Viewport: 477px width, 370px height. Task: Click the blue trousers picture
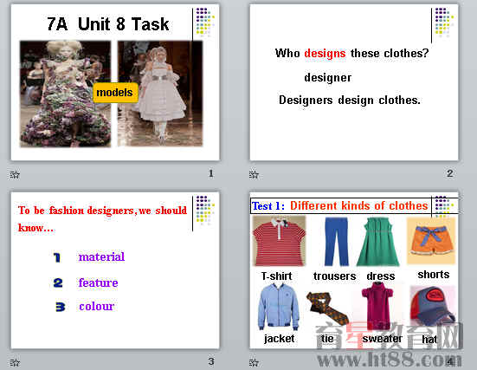336,242
